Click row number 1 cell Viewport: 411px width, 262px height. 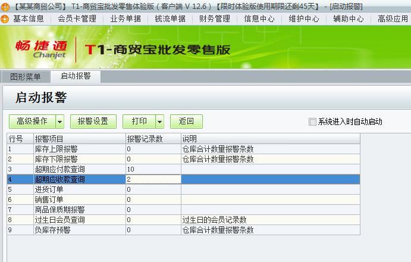[20, 149]
